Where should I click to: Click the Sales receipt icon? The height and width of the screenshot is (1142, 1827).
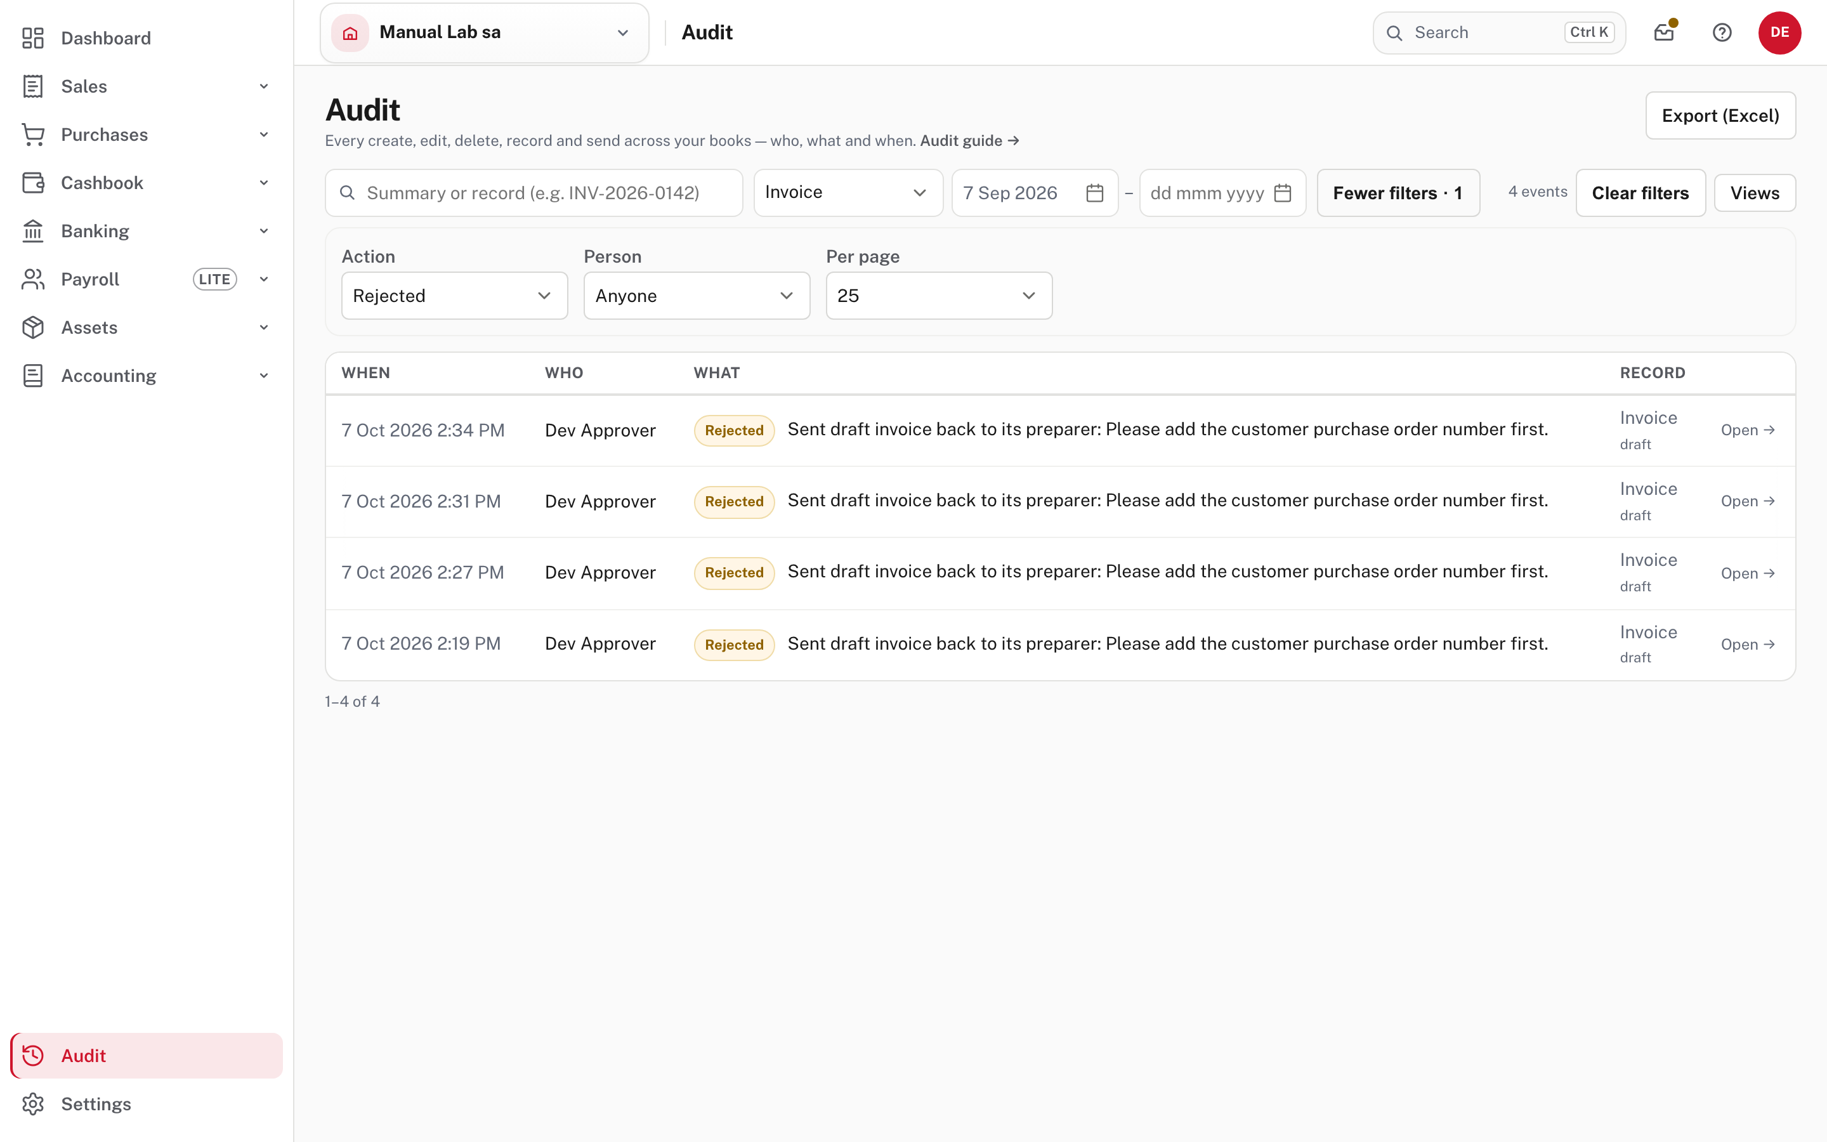coord(33,86)
